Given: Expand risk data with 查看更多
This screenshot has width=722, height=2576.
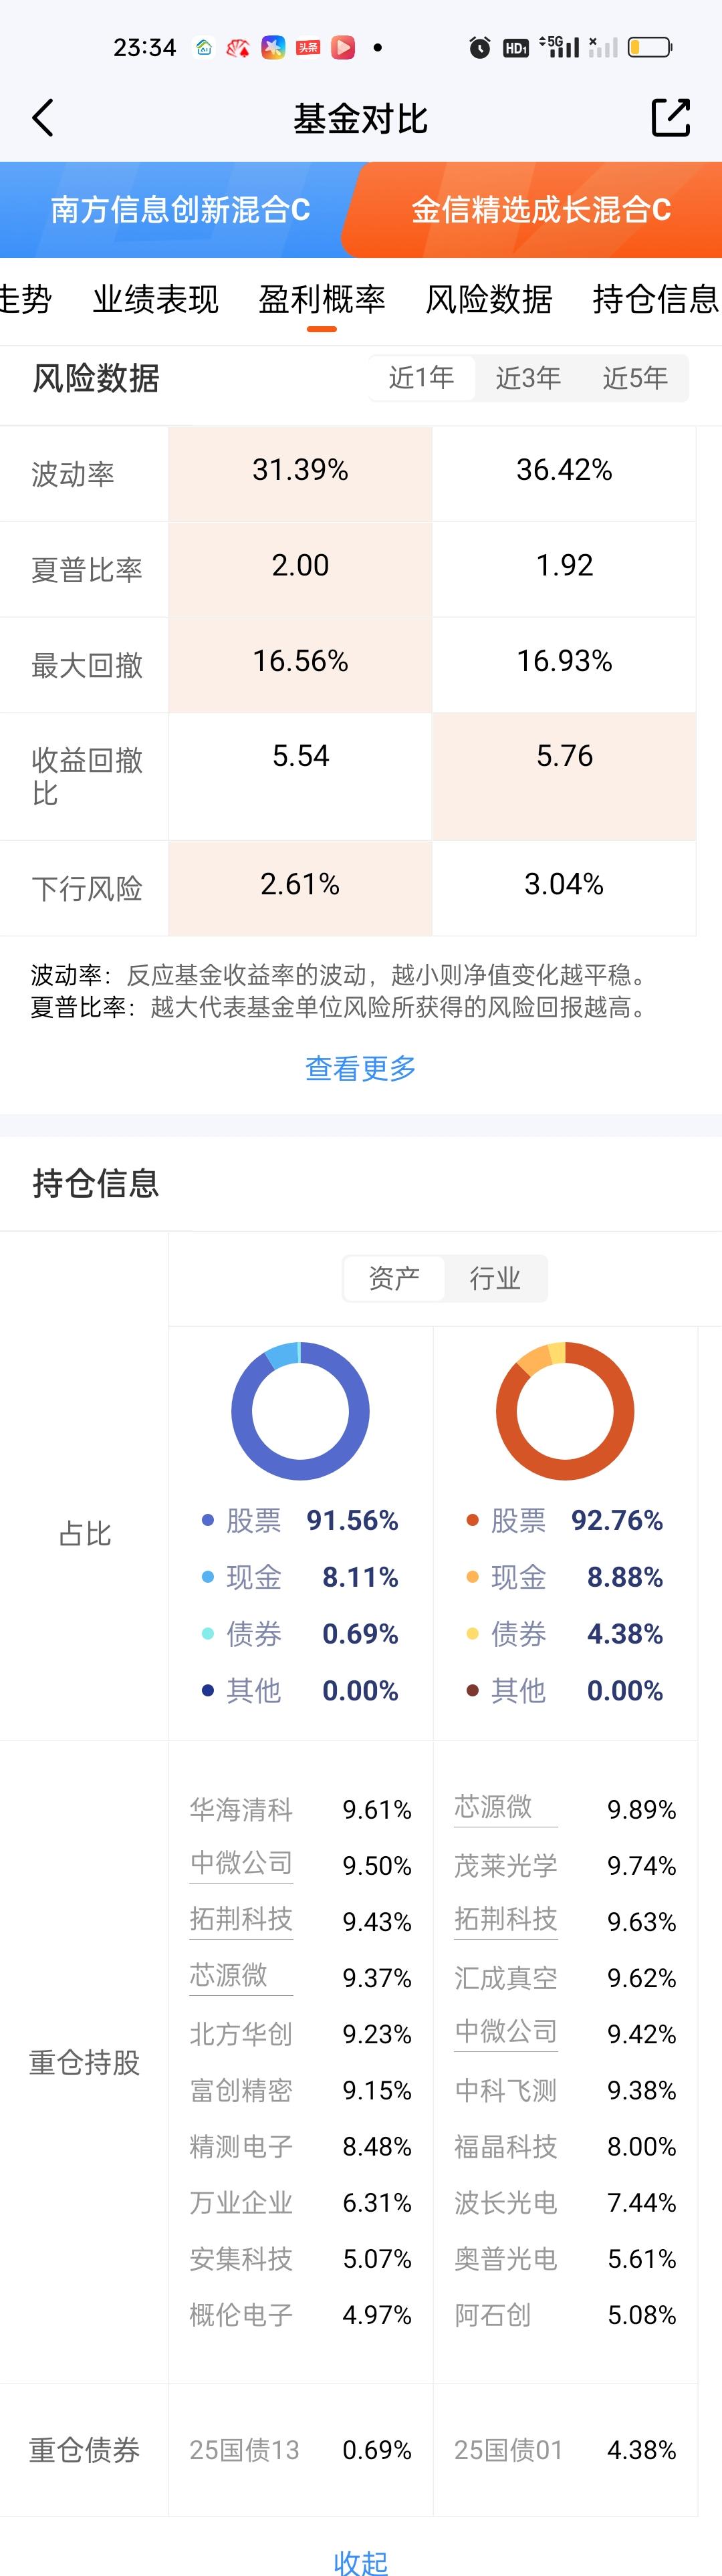Looking at the screenshot, I should (x=360, y=1068).
